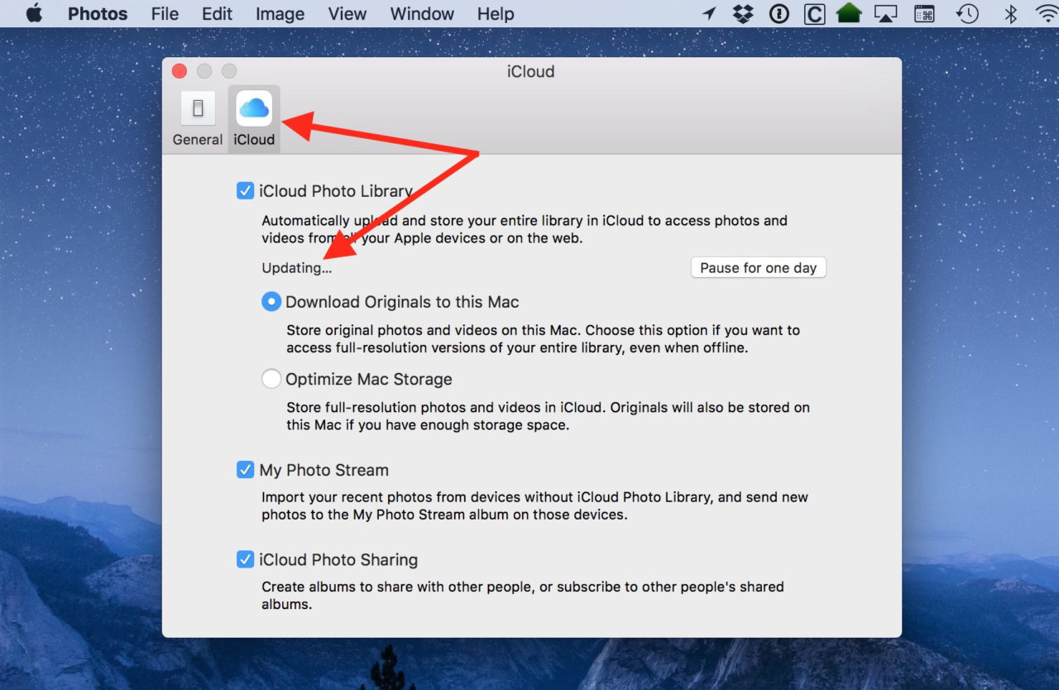The image size is (1059, 690).
Task: Open the File menu
Action: 165,14
